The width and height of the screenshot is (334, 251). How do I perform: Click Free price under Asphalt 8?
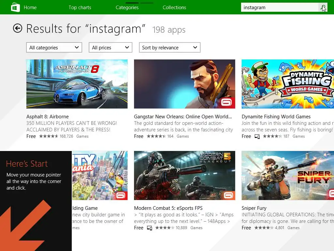[31, 136]
